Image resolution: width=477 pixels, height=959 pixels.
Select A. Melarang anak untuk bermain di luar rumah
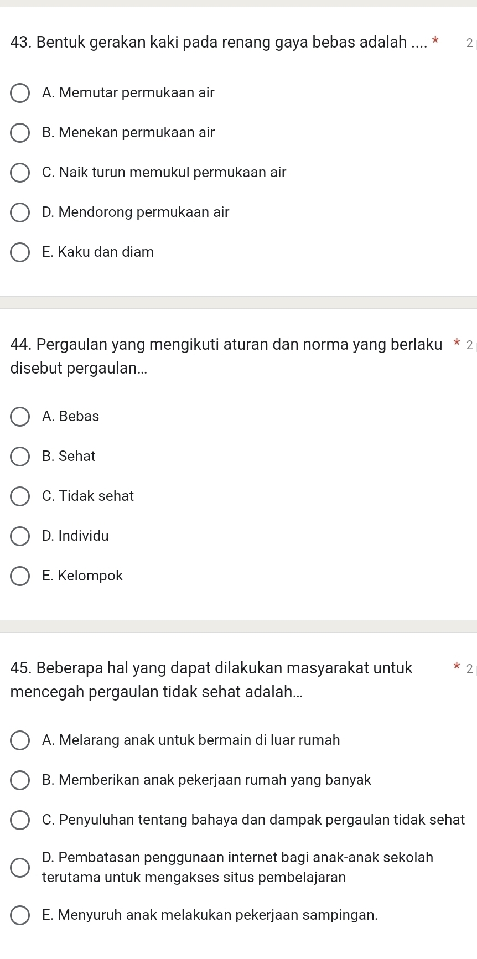tap(20, 740)
